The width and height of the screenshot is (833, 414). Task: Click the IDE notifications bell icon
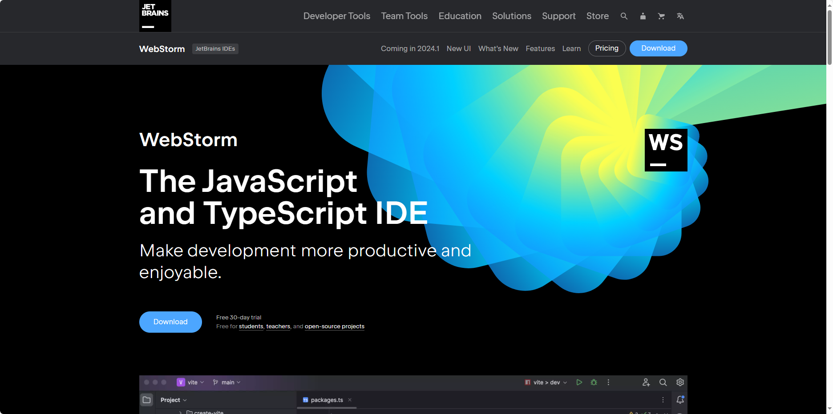coord(680,400)
